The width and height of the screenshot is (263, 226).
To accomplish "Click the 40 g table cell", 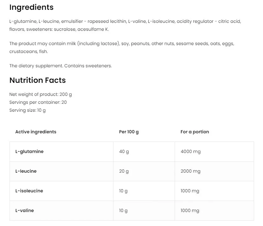I will click(x=124, y=151).
